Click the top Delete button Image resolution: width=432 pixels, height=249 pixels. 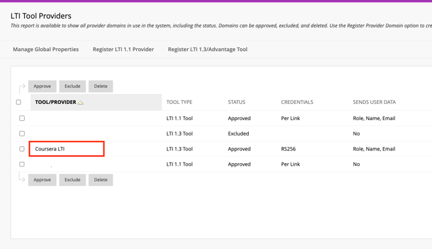[x=101, y=87]
